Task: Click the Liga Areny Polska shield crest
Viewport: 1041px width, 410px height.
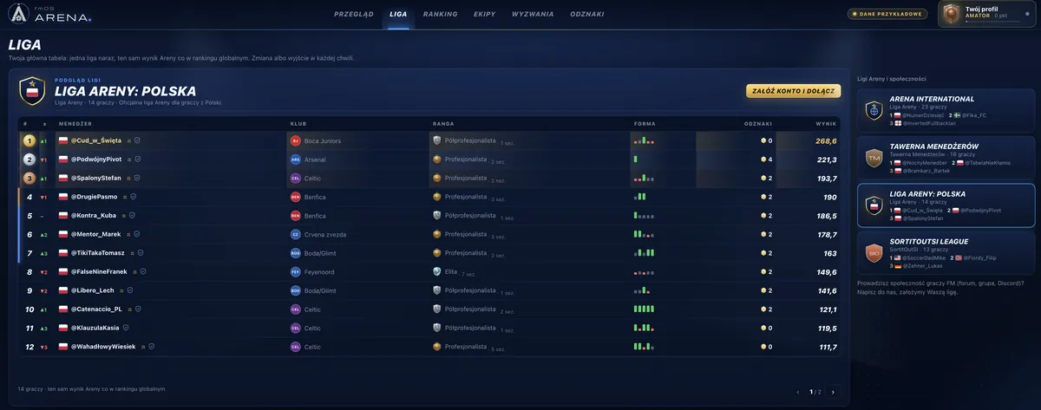Action: click(x=32, y=91)
